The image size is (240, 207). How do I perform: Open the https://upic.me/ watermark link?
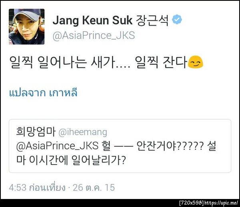[221, 203]
